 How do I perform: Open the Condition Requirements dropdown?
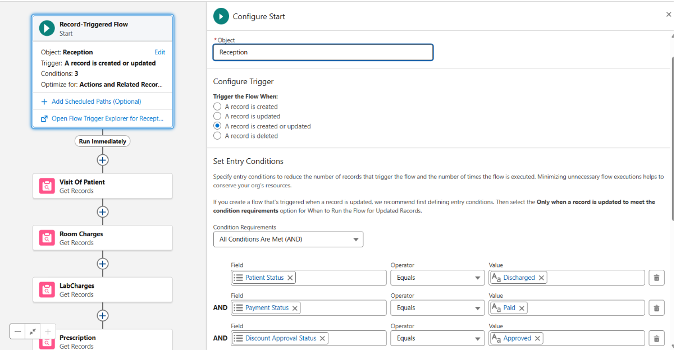tap(288, 240)
